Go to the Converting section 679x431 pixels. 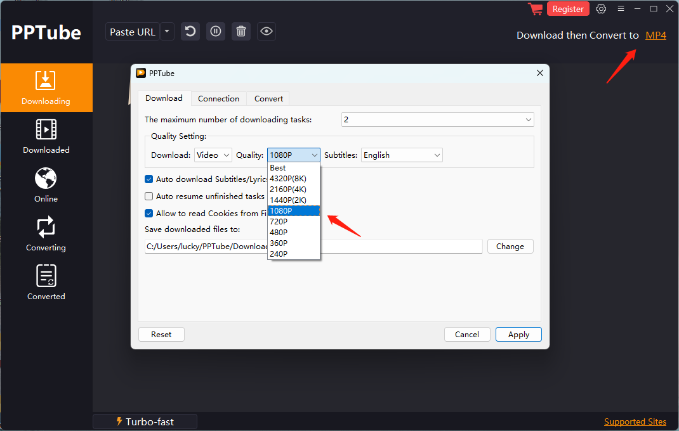(46, 233)
